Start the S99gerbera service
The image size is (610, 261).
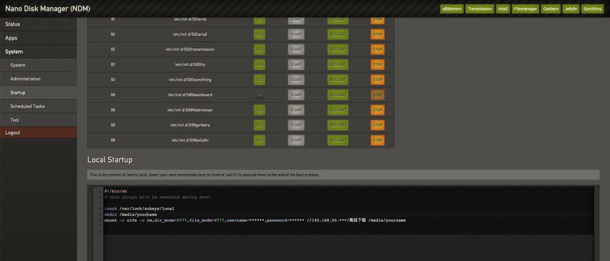coord(296,125)
